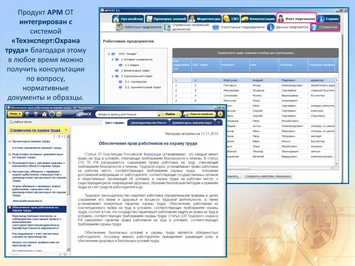355x266 pixels.
Task: Open the Органайзер tab in АРМ ОТ
Action: click(128, 19)
